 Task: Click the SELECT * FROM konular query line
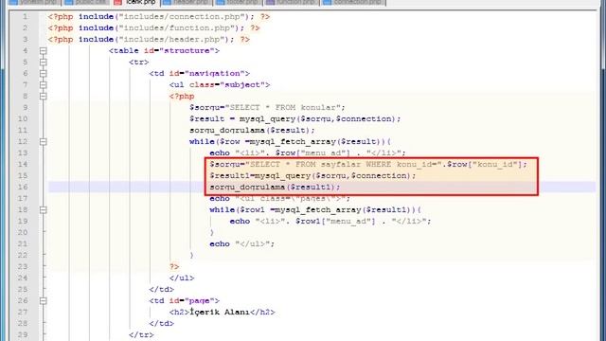pos(267,107)
